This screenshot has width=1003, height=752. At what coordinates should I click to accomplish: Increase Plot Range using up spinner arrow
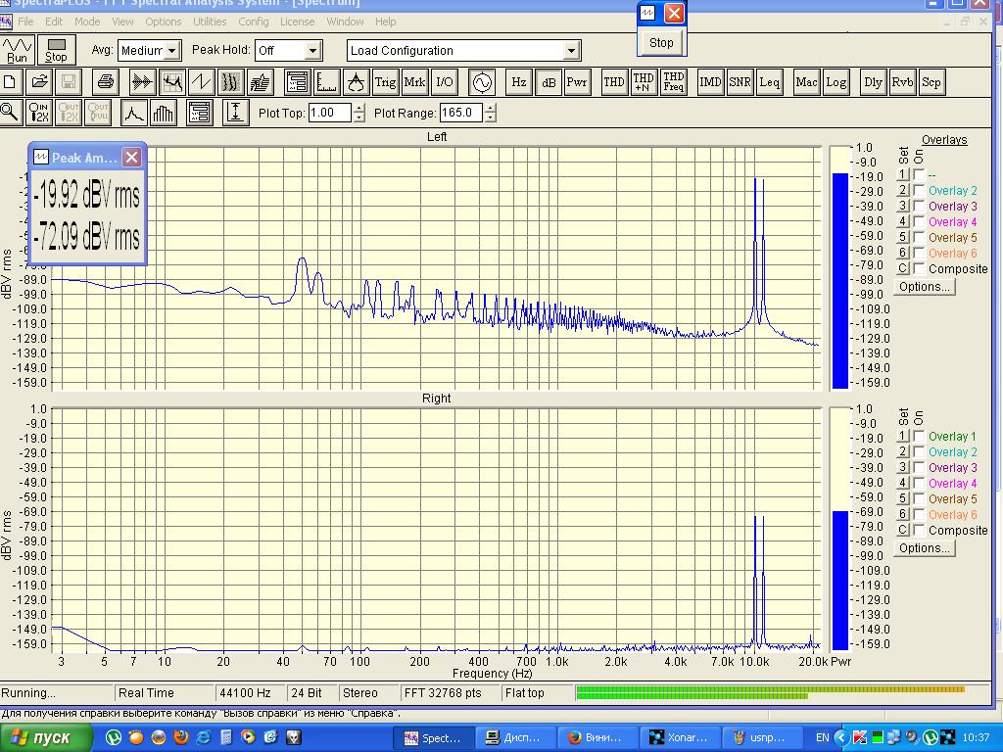490,109
